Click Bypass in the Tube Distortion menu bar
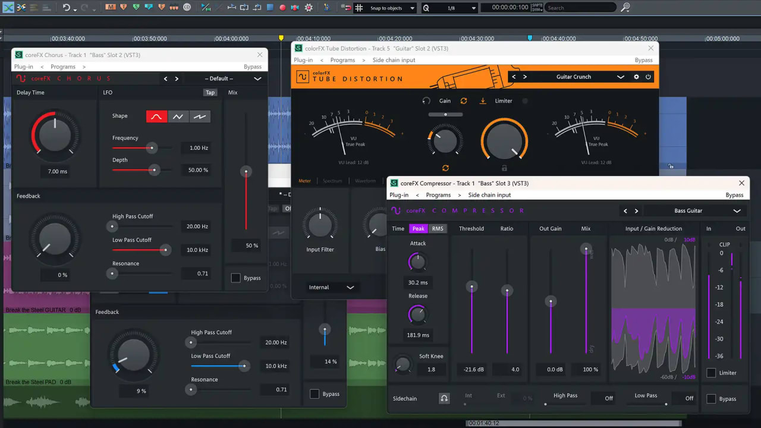Image resolution: width=761 pixels, height=428 pixels. (x=643, y=60)
